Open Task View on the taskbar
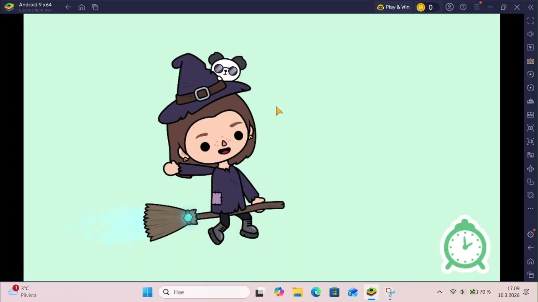The width and height of the screenshot is (538, 302). tap(259, 292)
